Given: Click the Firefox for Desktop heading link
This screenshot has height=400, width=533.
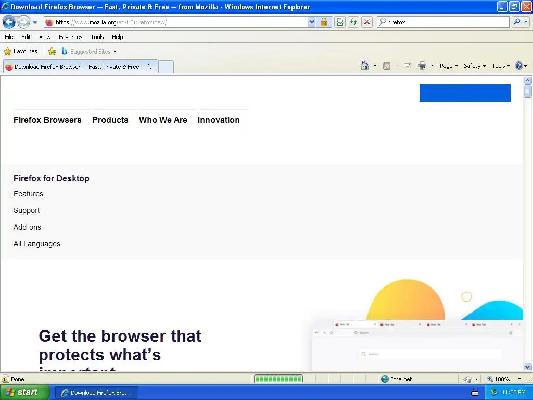Looking at the screenshot, I should click(52, 178).
